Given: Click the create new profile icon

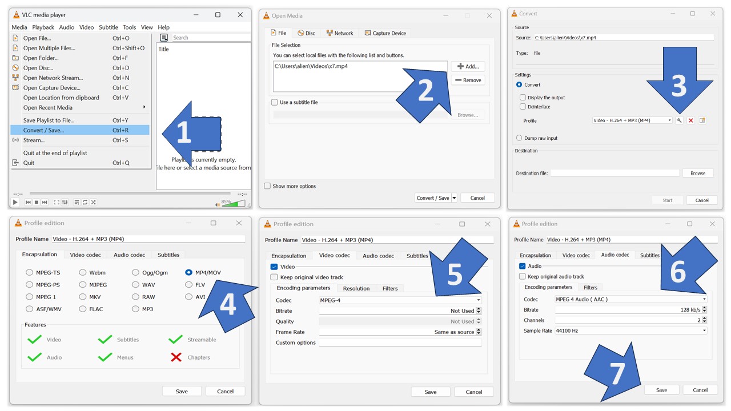Looking at the screenshot, I should [702, 120].
